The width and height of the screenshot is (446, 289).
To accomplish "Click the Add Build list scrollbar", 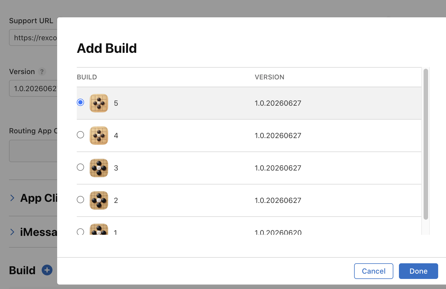I will 426,144.
